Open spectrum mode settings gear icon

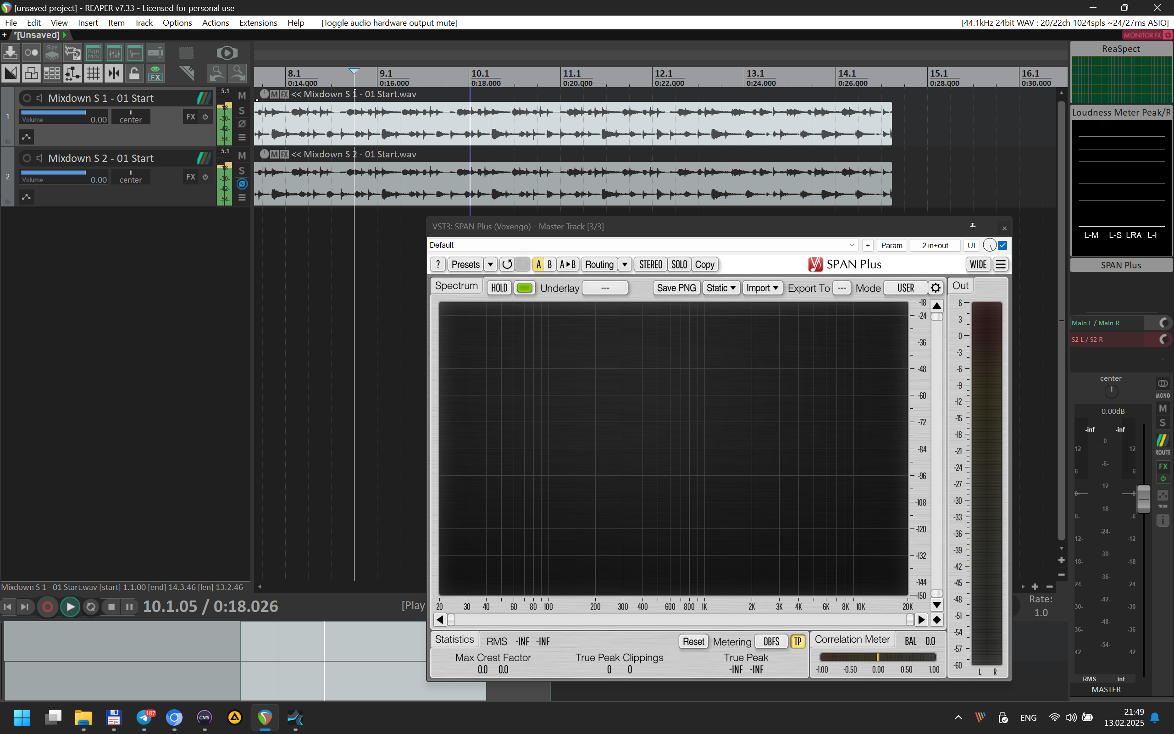click(936, 288)
